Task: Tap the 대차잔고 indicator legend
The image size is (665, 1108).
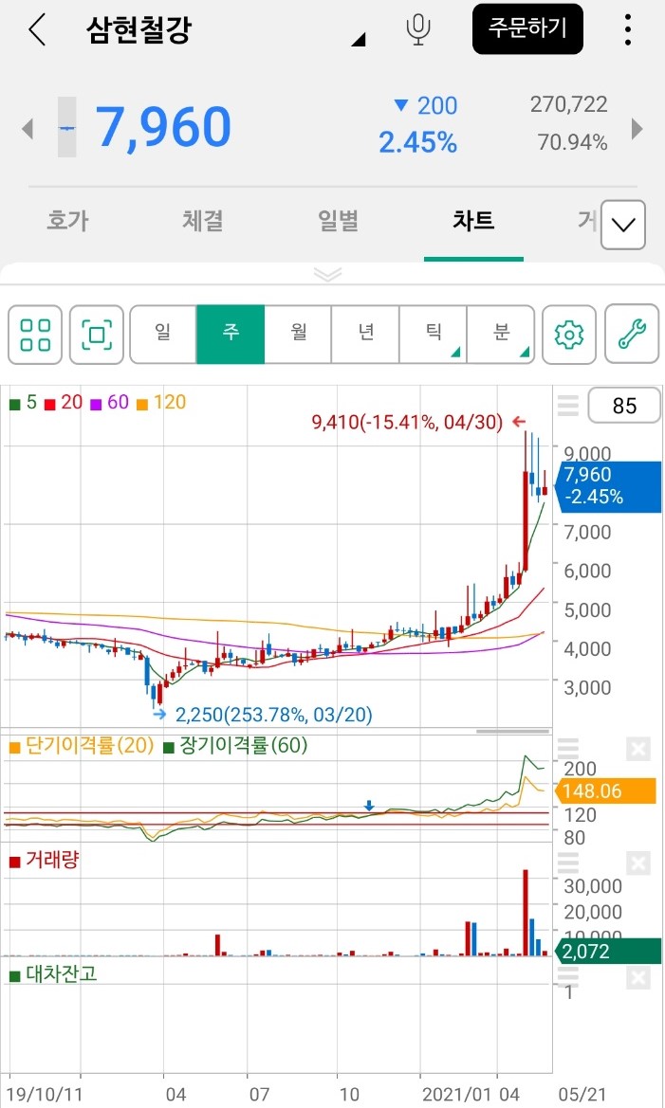Action: tap(53, 973)
